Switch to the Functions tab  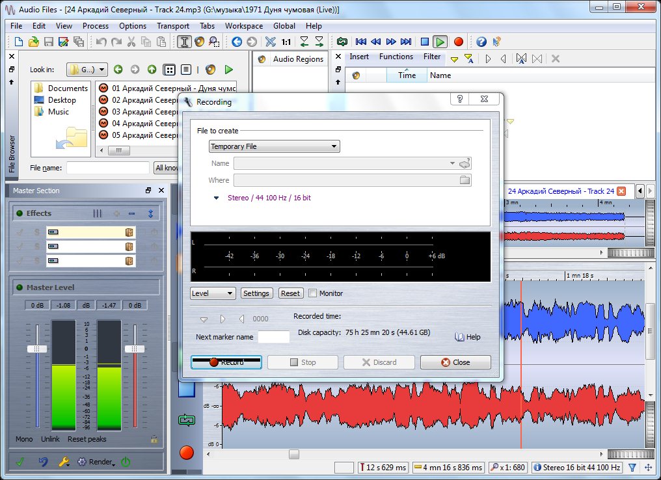click(x=396, y=57)
